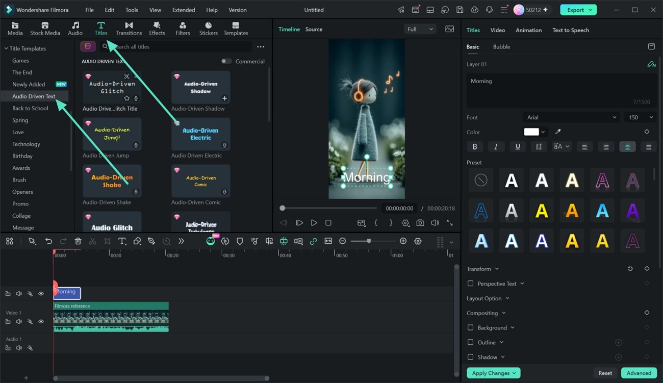Click the Apply Changes button
Screen dimensions: 663x383
[x=493, y=373]
